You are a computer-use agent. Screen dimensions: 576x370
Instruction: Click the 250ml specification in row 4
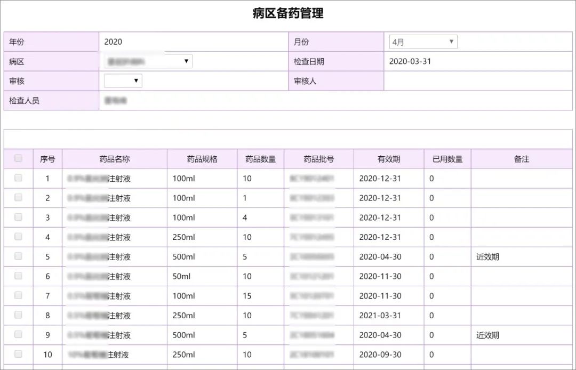(x=183, y=237)
